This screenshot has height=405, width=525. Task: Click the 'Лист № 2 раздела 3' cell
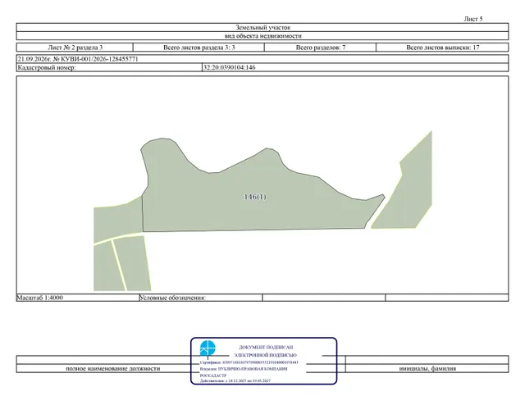[75, 48]
